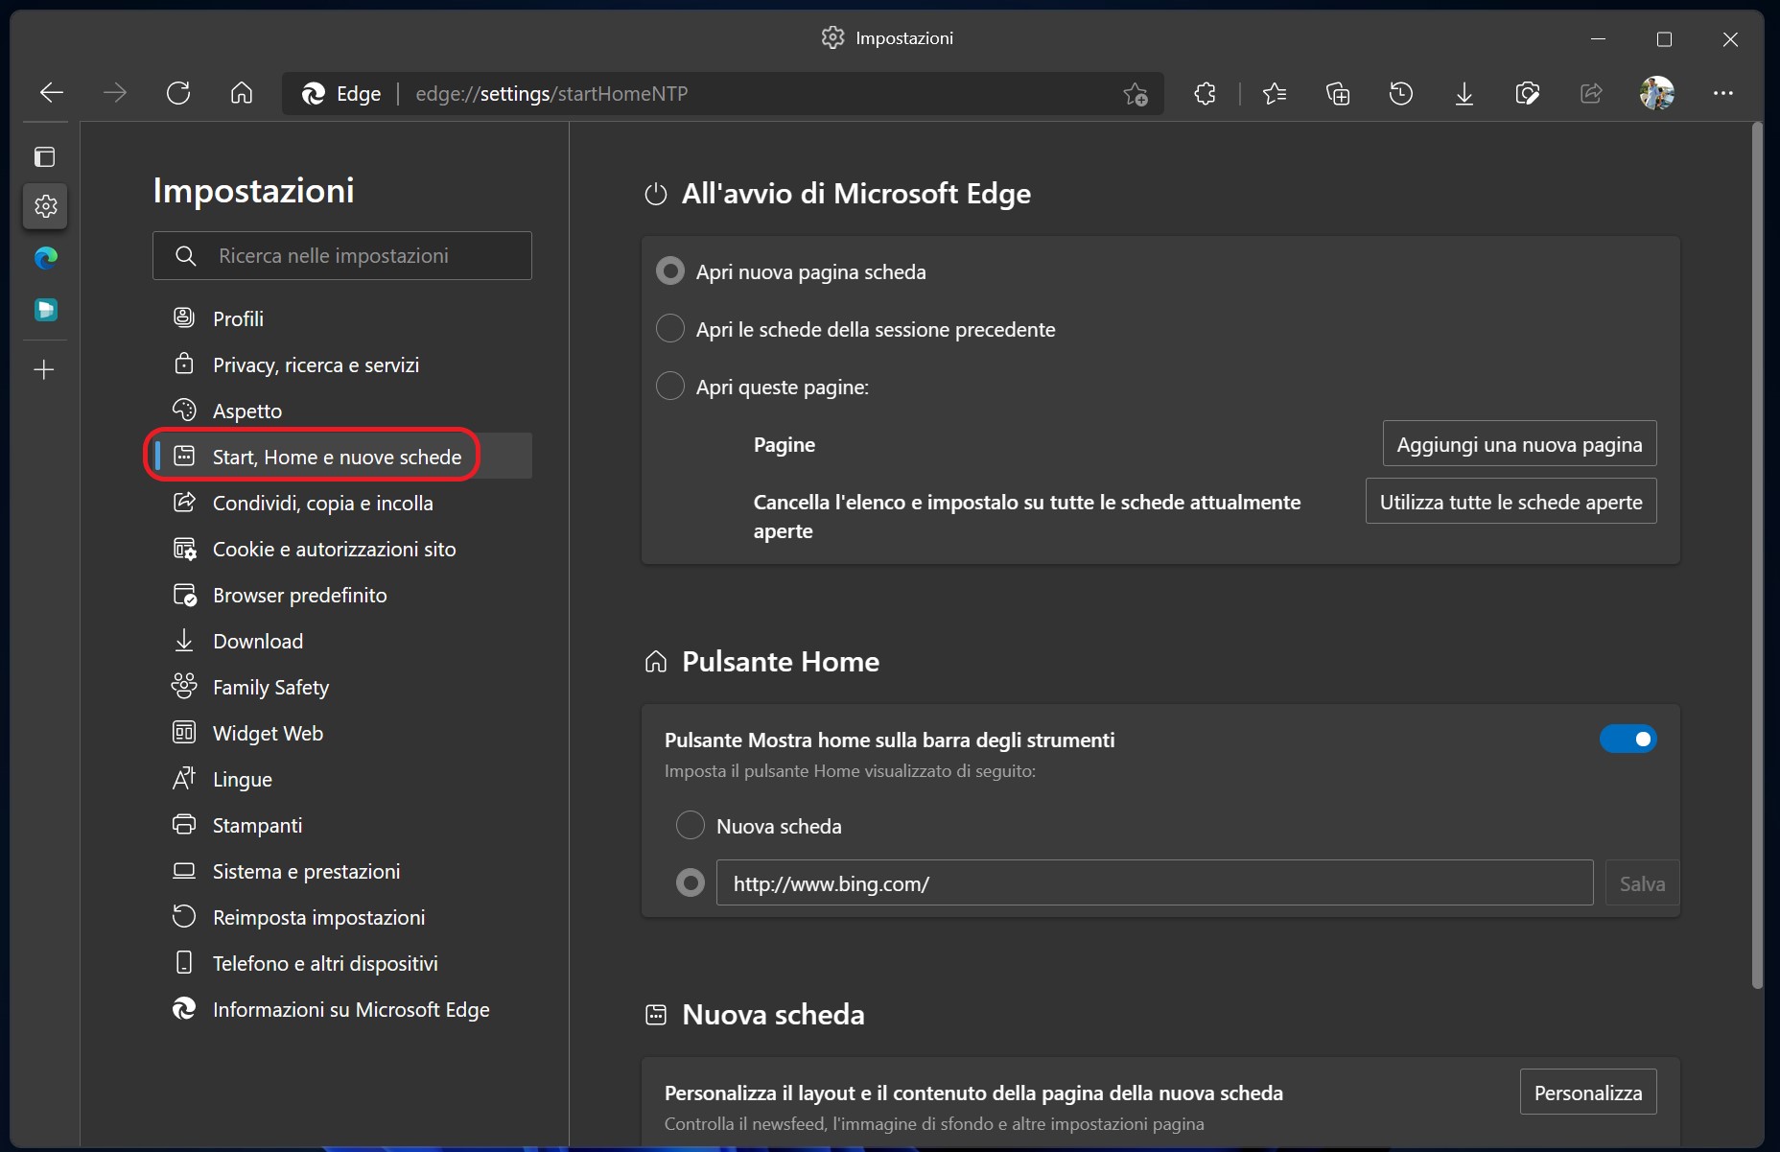
Task: Select the bing.com URL radio button
Action: click(691, 882)
